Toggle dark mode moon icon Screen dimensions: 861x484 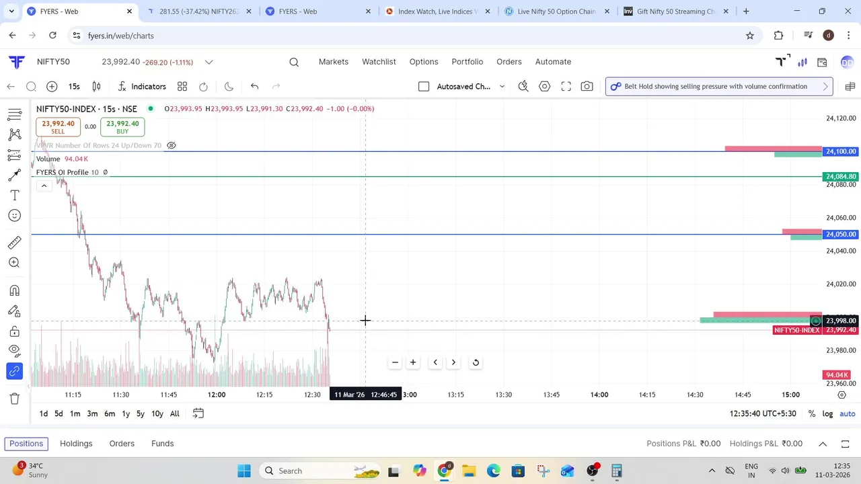pos(229,86)
